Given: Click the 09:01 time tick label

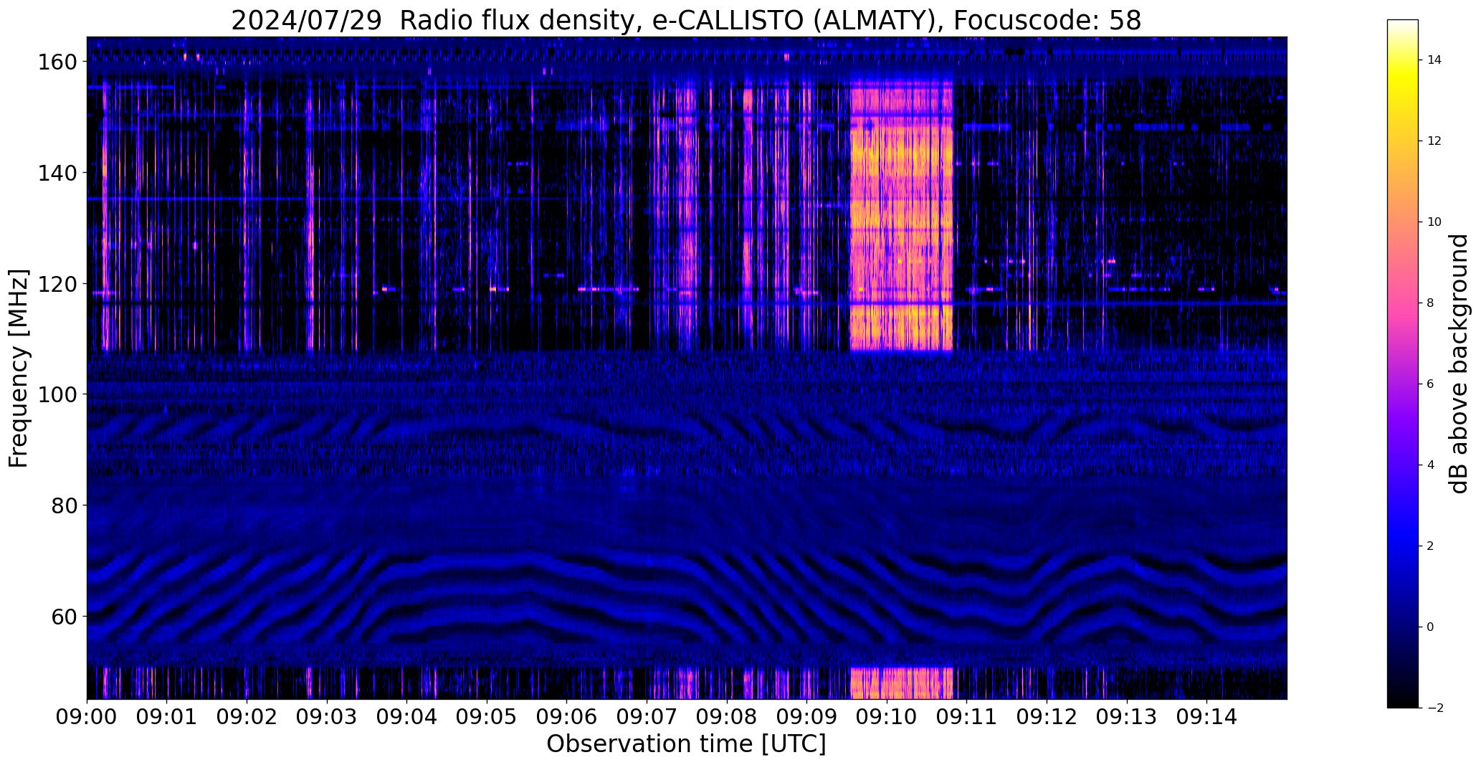Looking at the screenshot, I should [x=167, y=717].
